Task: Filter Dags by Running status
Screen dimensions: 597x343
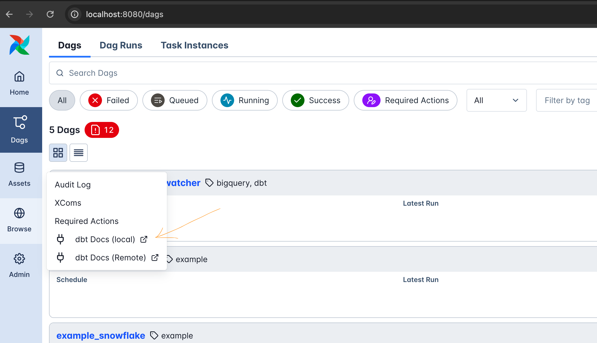Action: [x=245, y=100]
